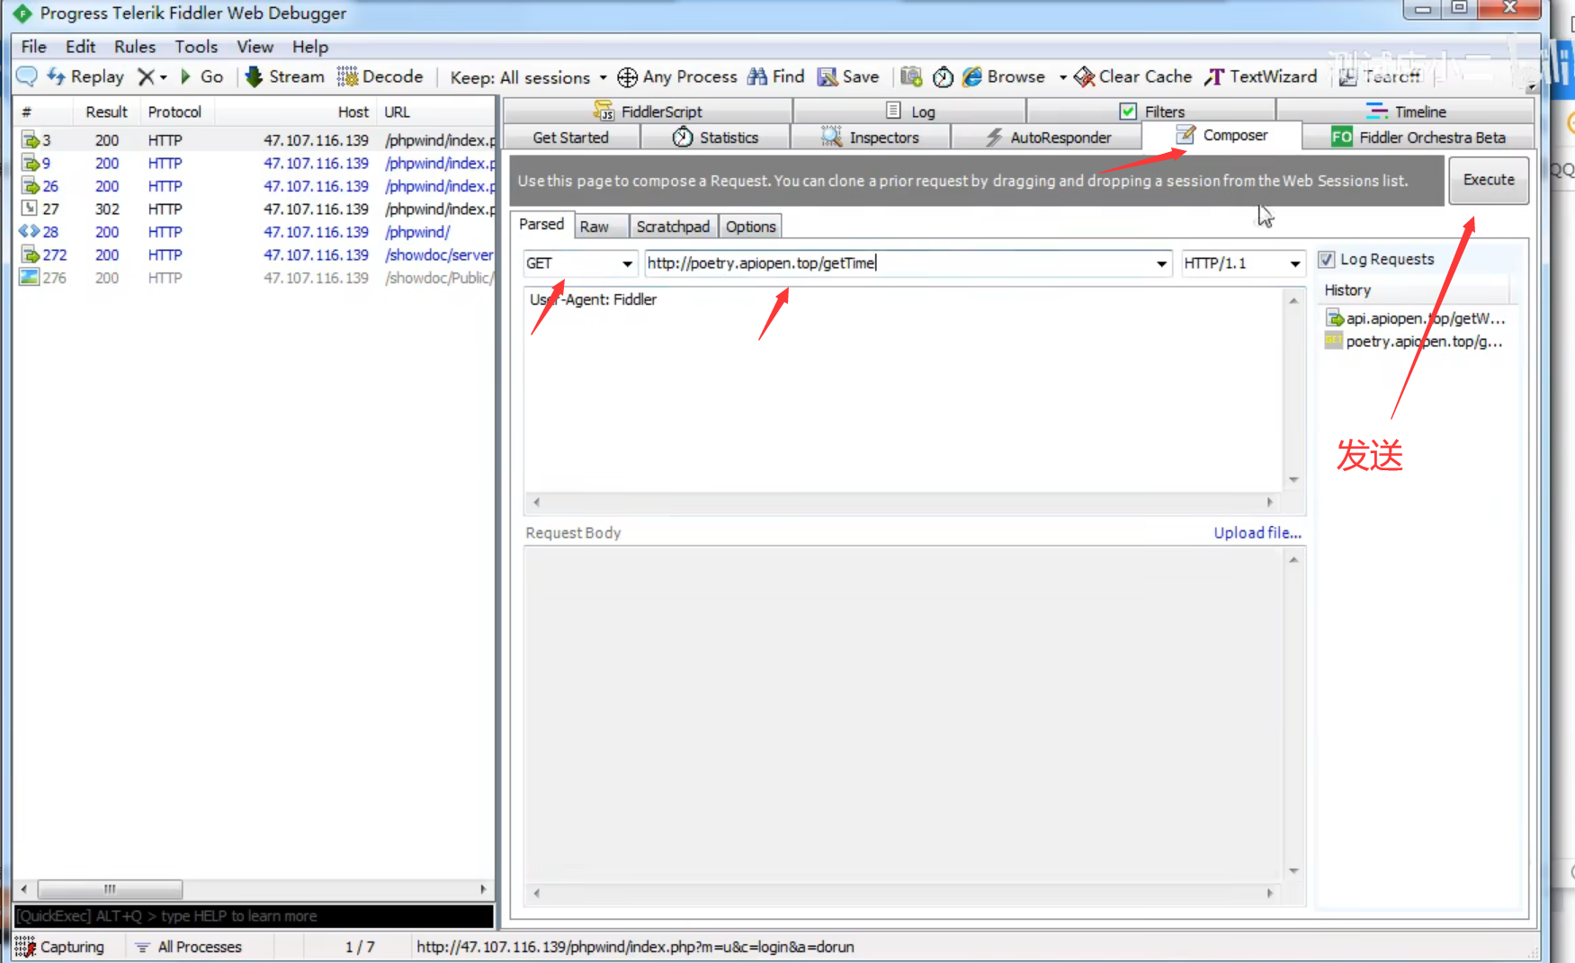Open the Fiddler Orchestra Beta tab
The image size is (1575, 963).
pos(1418,138)
